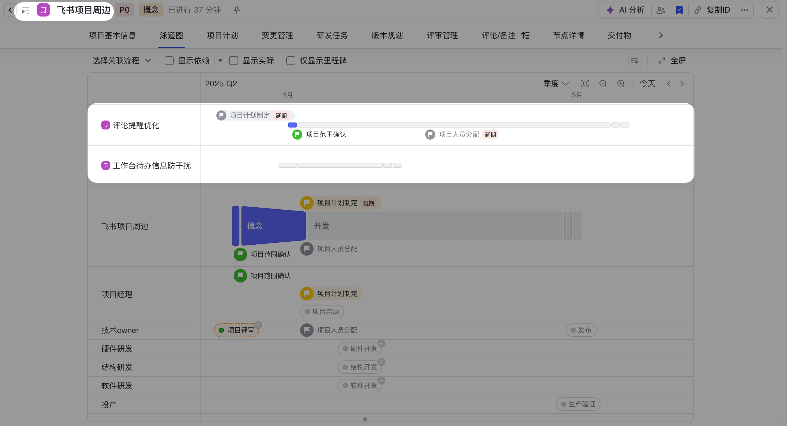The width and height of the screenshot is (787, 426).
Task: Click 项目人员分配 milestone in 飞书项目周边 row
Action: (x=329, y=249)
